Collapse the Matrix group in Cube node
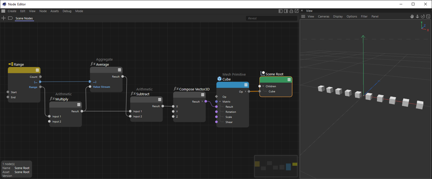The image size is (432, 179). 220,102
